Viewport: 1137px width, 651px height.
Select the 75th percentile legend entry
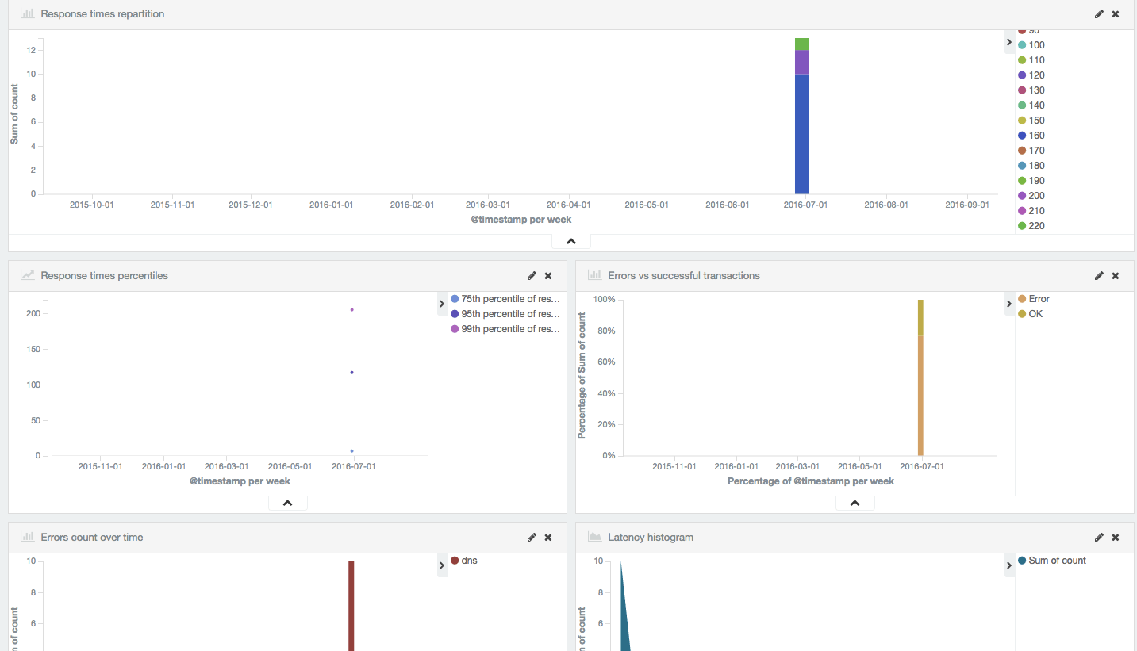point(505,299)
